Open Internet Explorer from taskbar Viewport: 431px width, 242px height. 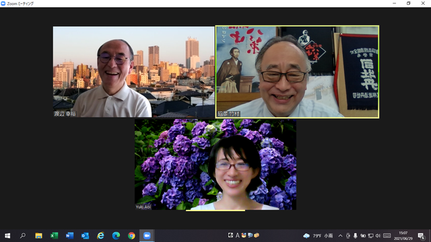click(x=100, y=236)
